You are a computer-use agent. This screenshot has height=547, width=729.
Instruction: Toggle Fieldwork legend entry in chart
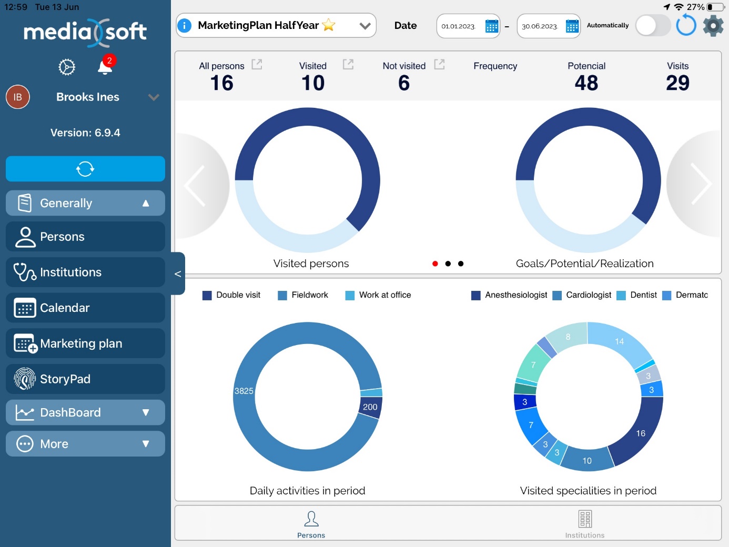[303, 295]
